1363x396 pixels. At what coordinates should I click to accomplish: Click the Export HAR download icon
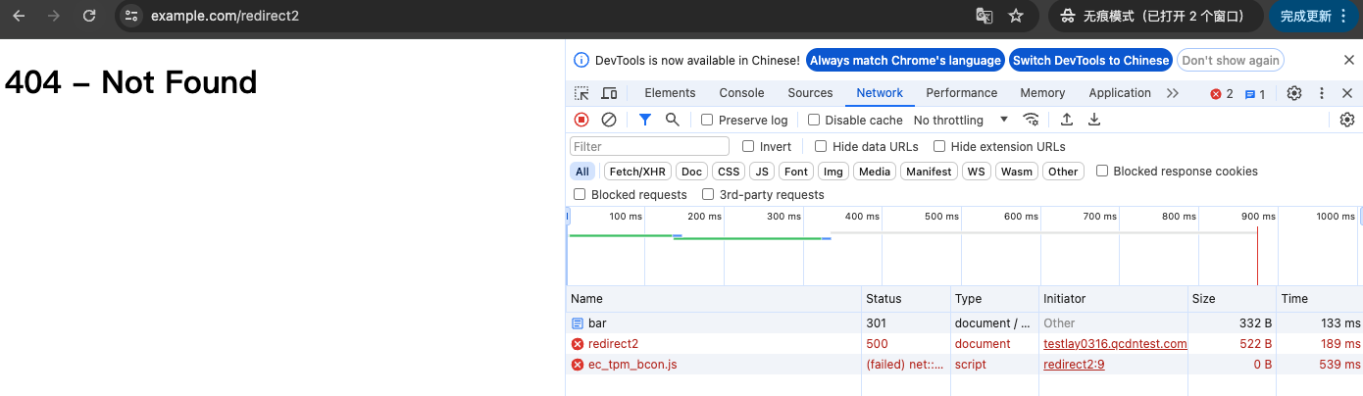[x=1094, y=120]
